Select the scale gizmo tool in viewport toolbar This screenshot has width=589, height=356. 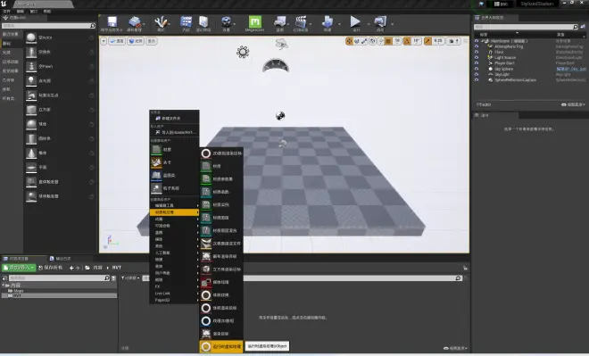pyautogui.click(x=364, y=41)
